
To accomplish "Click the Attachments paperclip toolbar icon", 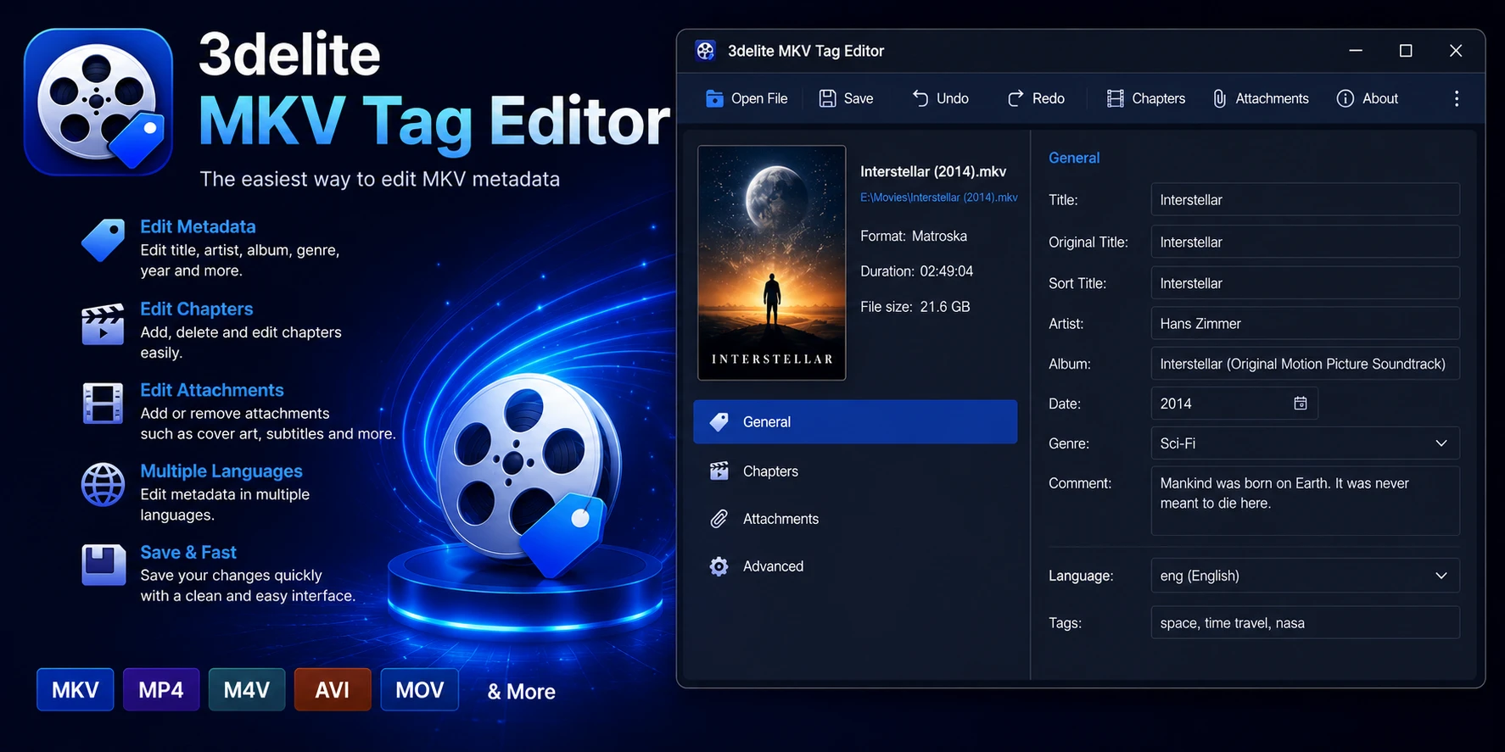I will click(x=1219, y=98).
